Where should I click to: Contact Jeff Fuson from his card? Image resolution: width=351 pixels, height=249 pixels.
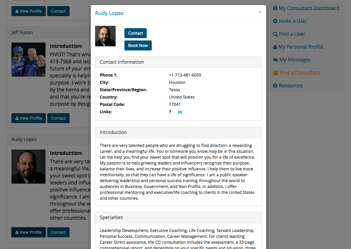tap(58, 118)
